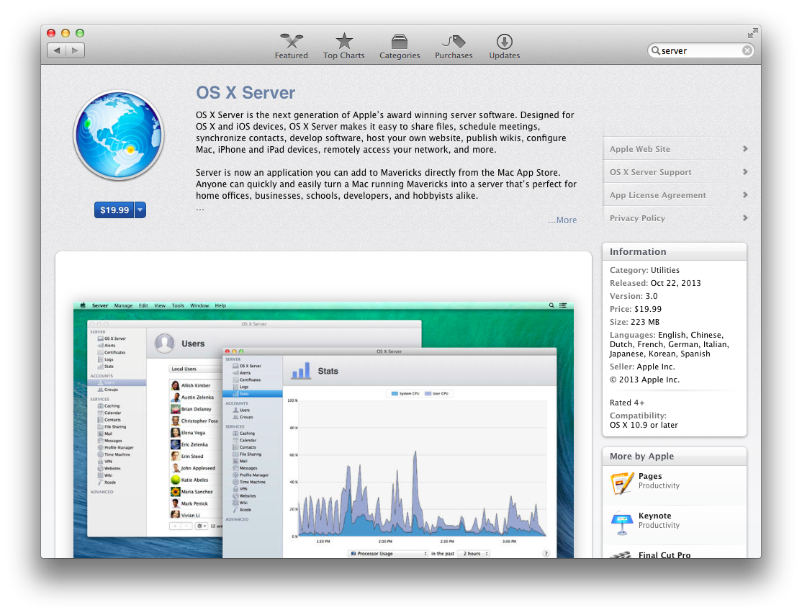Screen dimensions: 802x615
Task: Select Xcode in the Users window sidebar
Action: click(x=110, y=482)
